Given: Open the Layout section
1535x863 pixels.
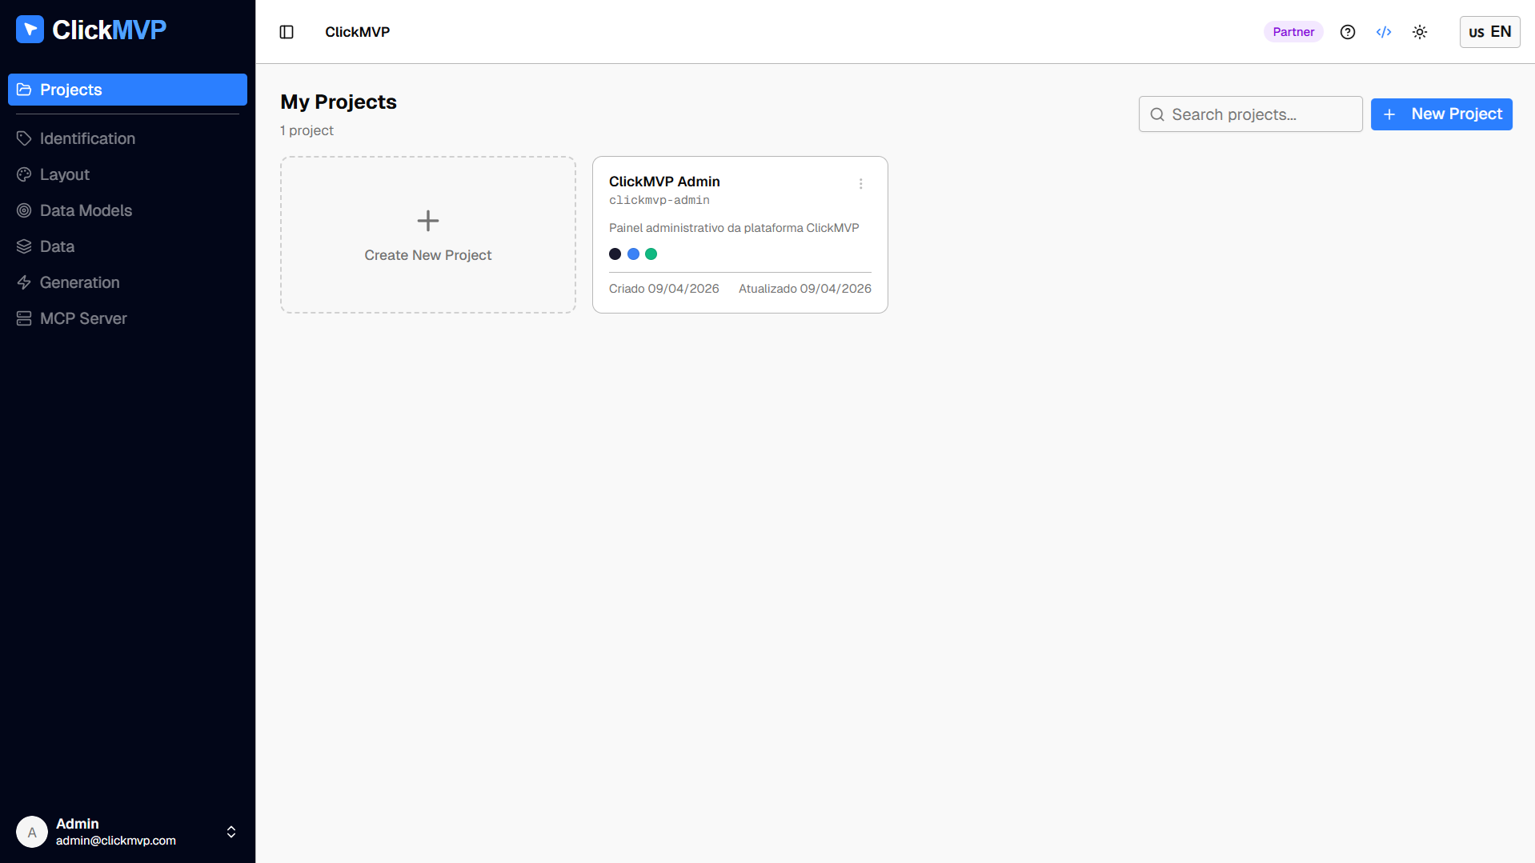Looking at the screenshot, I should click(x=127, y=174).
